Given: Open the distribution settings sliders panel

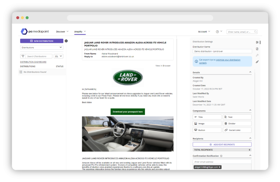Looking at the screenshot, I should pyautogui.click(x=257, y=42).
